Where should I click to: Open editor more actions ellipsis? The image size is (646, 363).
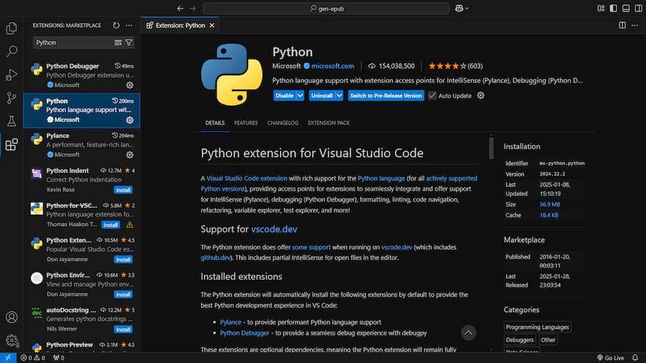(635, 25)
